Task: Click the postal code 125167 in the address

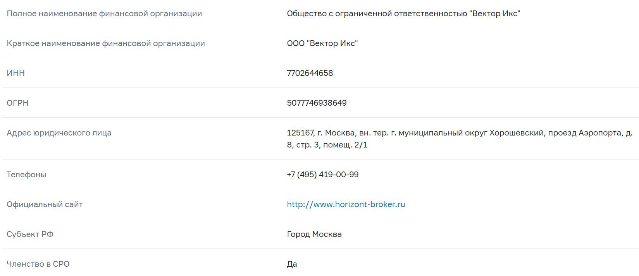Action: [x=300, y=133]
